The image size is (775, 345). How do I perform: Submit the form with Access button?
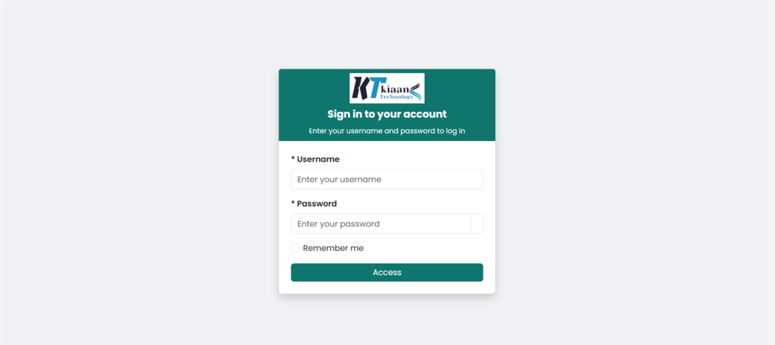point(387,273)
